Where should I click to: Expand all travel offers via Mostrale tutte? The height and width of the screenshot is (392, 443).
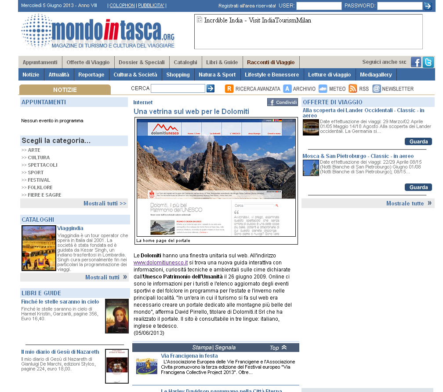(x=408, y=203)
